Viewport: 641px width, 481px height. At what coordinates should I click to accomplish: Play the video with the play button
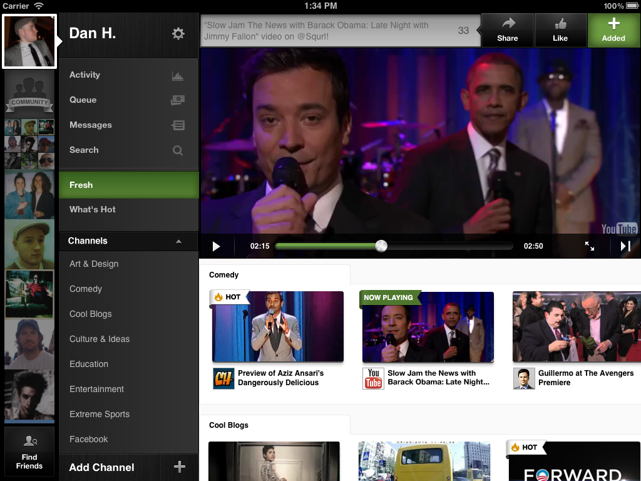216,246
